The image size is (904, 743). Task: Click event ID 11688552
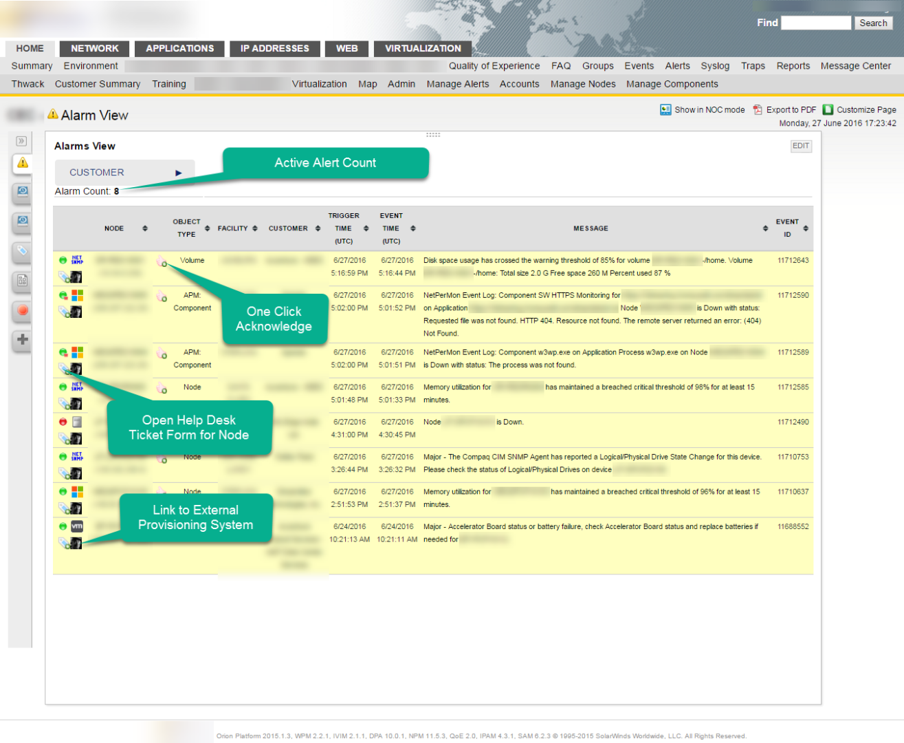(x=793, y=527)
